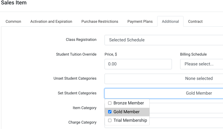Click the Billing Schedule label

[193, 54]
